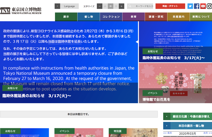Screen dimensions: 212x137
Task: Open the Instagram profile icon
Action: pos(209,6)
